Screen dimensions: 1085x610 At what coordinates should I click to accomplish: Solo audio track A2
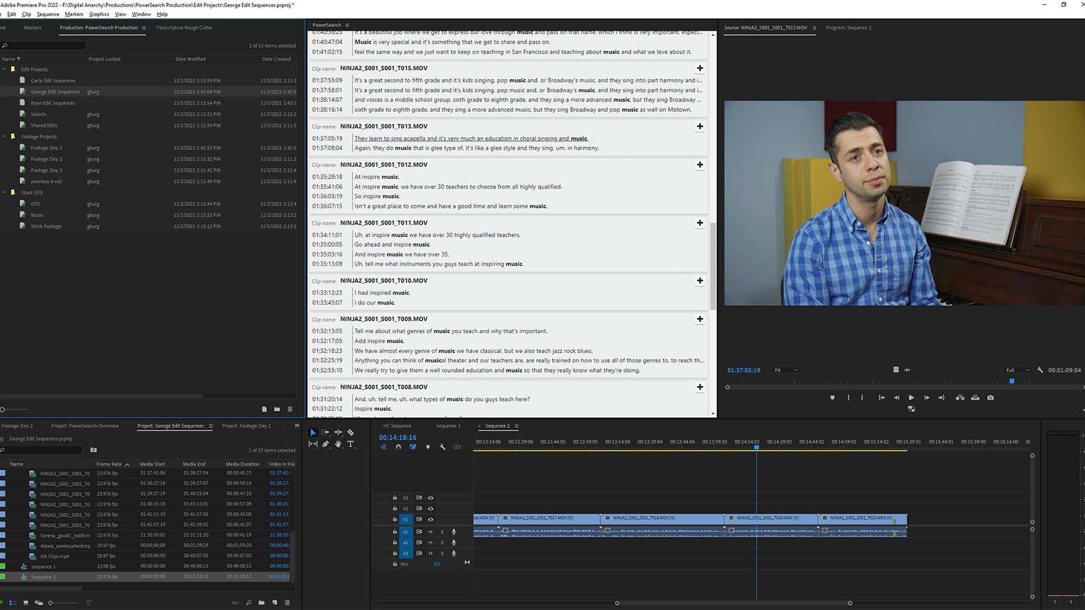[442, 543]
